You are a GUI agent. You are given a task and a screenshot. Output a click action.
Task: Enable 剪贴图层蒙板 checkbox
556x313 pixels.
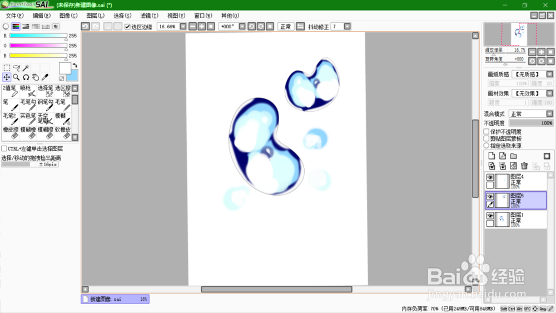(x=487, y=138)
